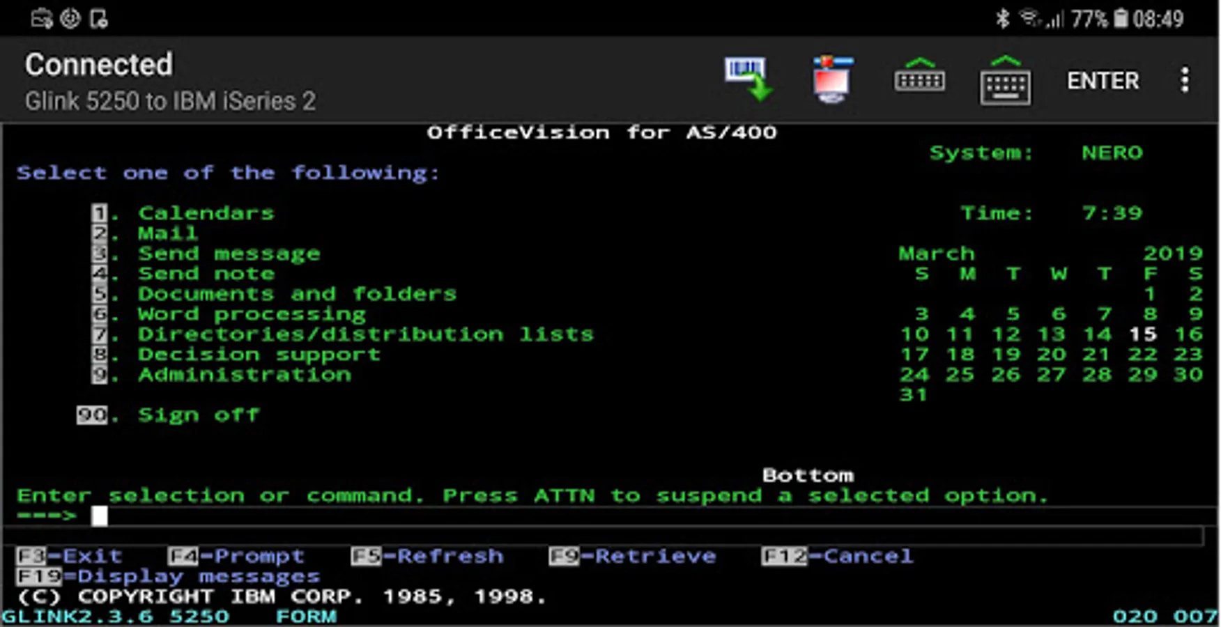The image size is (1221, 627).
Task: Select the Decision support option
Action: [x=237, y=354]
